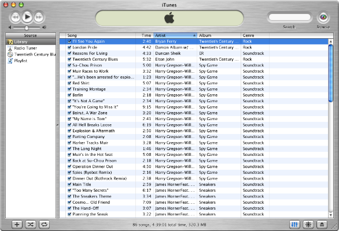Select the song Spies (Ryebot Remix)
This screenshot has height=231, width=339.
click(92, 173)
